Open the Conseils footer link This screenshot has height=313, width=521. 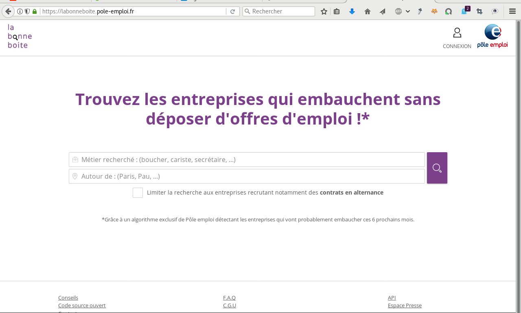coord(68,298)
